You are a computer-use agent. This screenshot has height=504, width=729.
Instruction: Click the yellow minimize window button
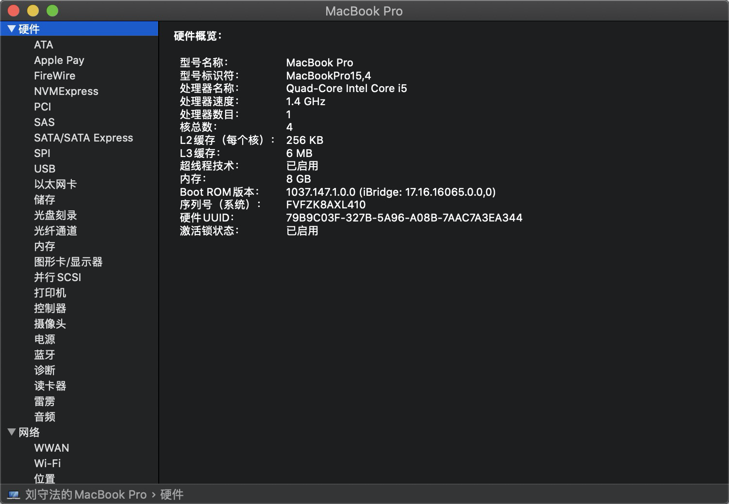pyautogui.click(x=33, y=11)
